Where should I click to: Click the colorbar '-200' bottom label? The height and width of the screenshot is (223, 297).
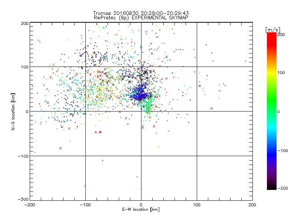283,188
